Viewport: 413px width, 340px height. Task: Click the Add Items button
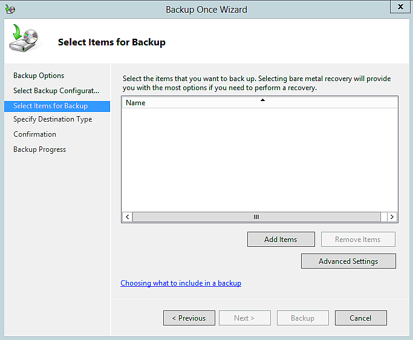point(281,240)
